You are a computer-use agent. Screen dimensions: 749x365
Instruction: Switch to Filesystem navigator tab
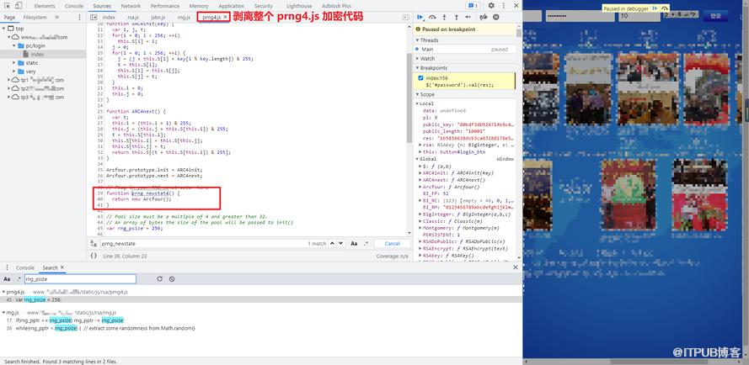point(35,17)
